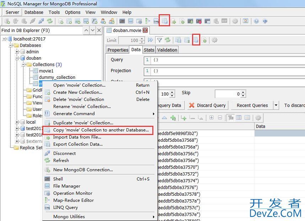Collapse the Collections (3) node

pyautogui.click(x=23, y=64)
